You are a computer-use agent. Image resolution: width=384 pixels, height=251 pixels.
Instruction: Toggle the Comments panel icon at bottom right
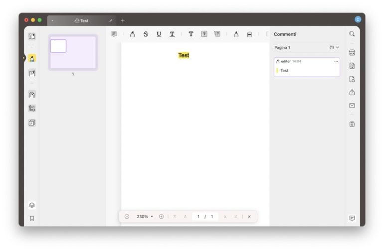(x=352, y=218)
